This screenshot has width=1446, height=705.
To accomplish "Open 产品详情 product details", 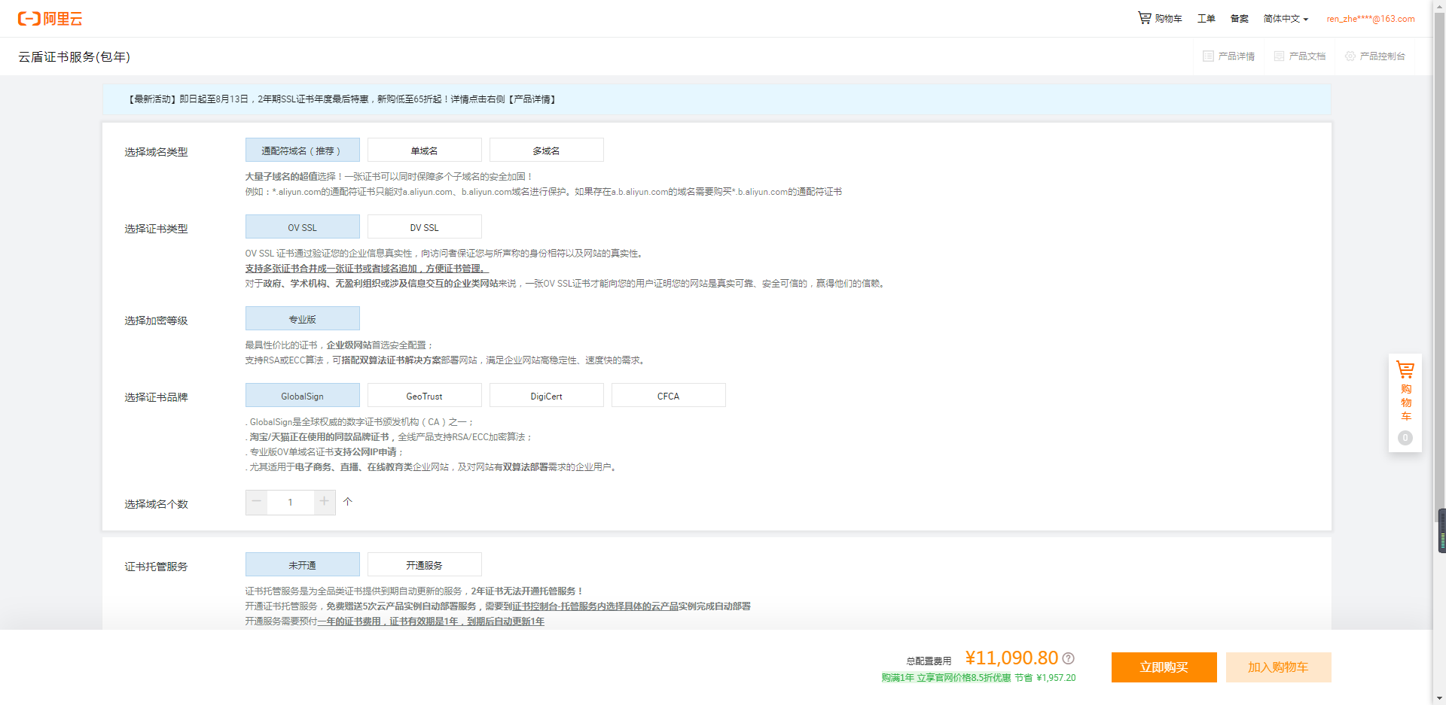I will point(1229,56).
